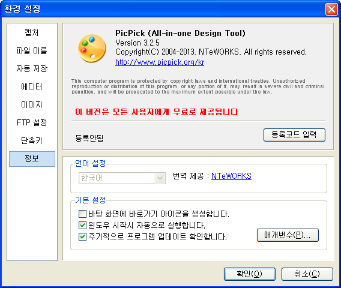Open the FTP 설정 tab
This screenshot has height=288, width=341.
tap(32, 122)
